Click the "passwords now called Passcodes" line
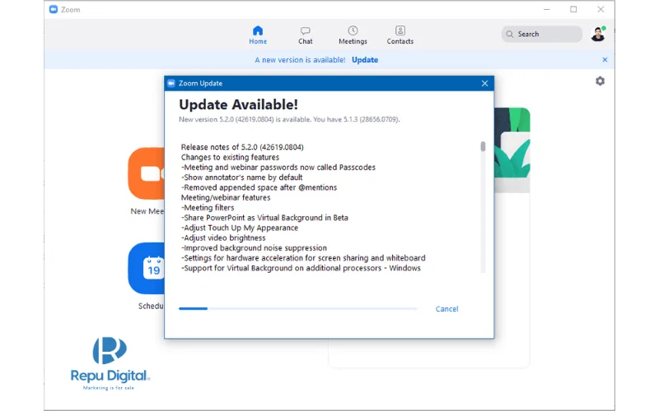 pyautogui.click(x=278, y=168)
